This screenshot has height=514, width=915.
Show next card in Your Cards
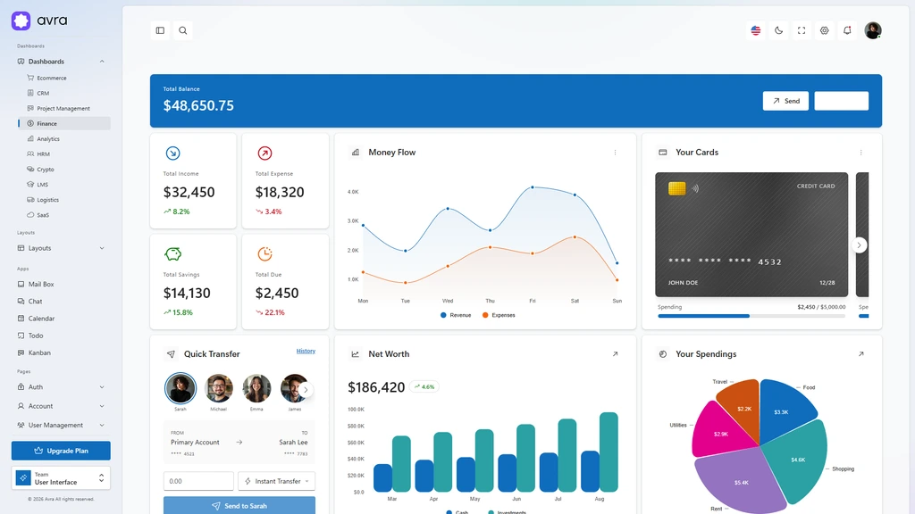coord(859,245)
